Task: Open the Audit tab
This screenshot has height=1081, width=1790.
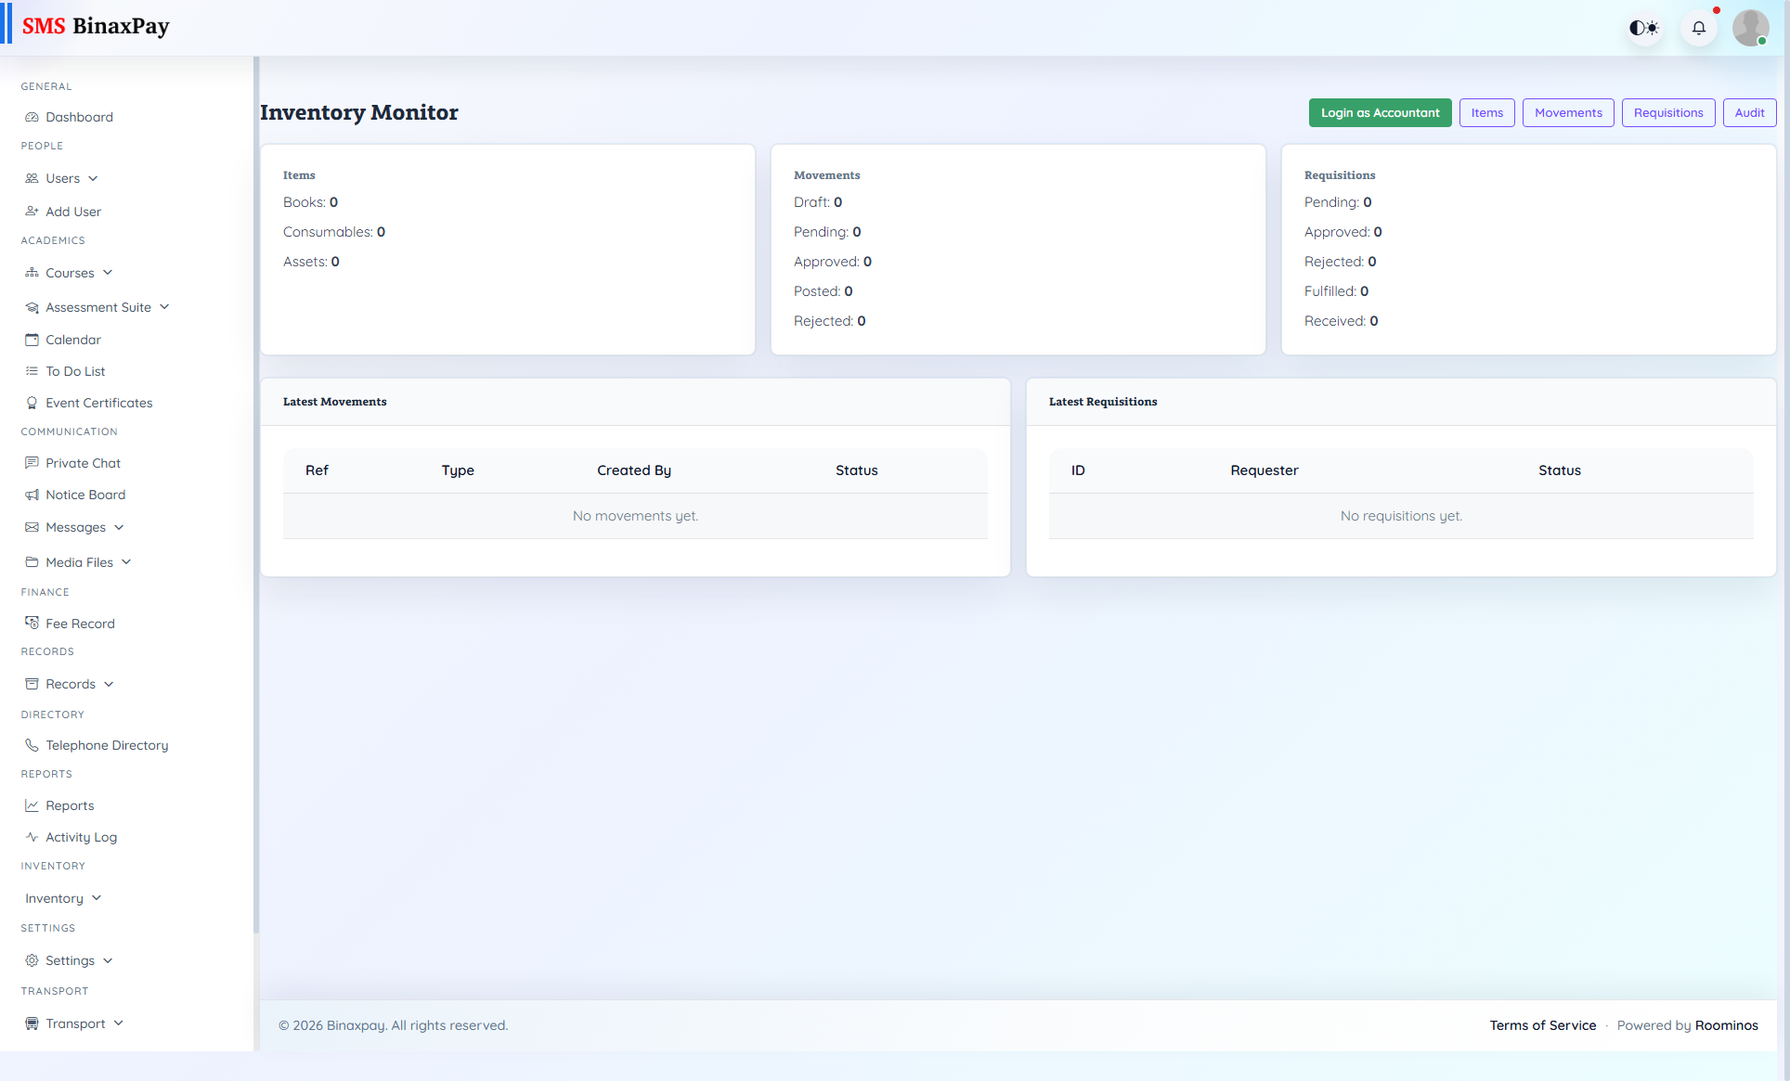Action: (1749, 112)
